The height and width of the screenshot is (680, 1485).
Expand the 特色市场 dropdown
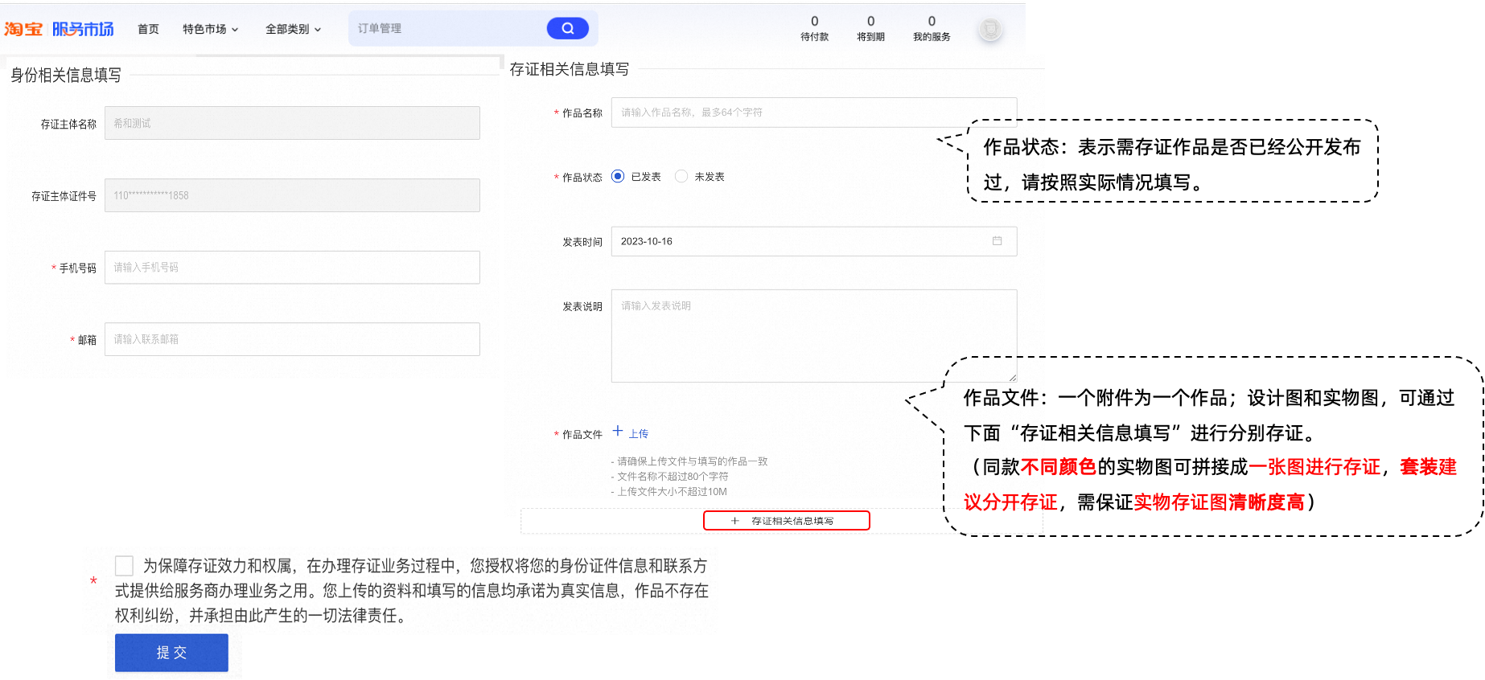point(210,29)
